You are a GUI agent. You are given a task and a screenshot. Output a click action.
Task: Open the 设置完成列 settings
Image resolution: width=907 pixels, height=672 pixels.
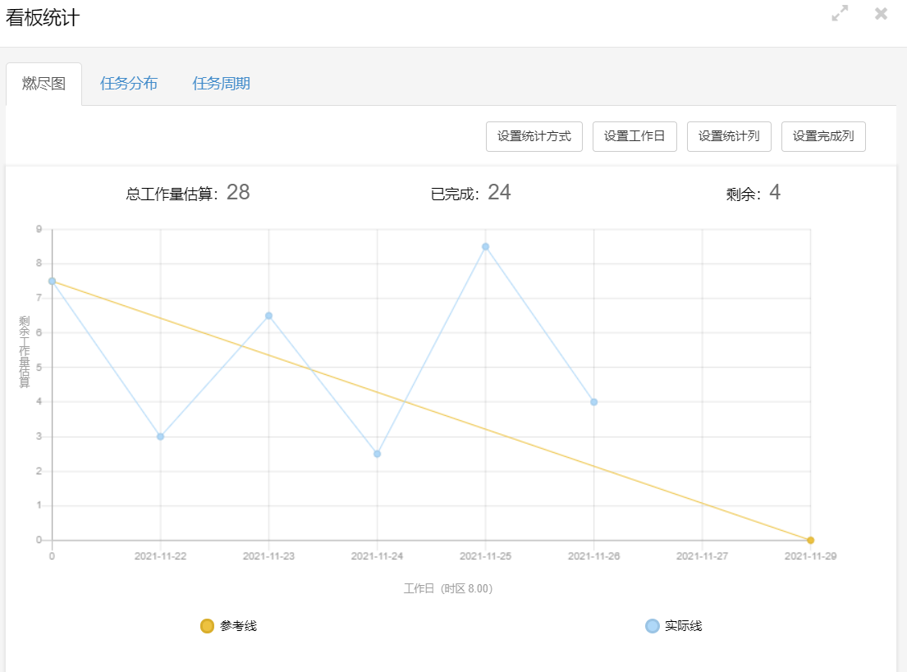823,136
